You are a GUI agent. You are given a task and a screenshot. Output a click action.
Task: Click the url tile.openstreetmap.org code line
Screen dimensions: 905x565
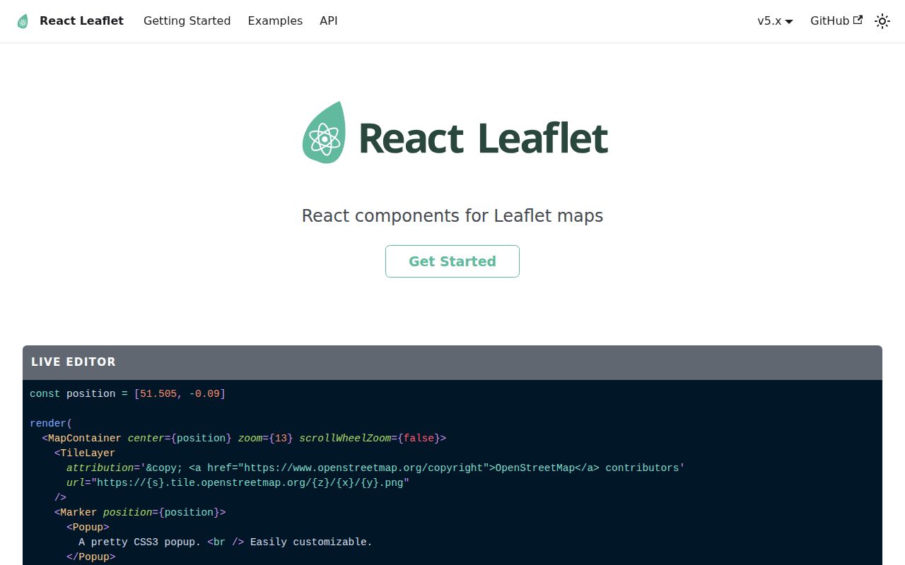click(x=238, y=482)
